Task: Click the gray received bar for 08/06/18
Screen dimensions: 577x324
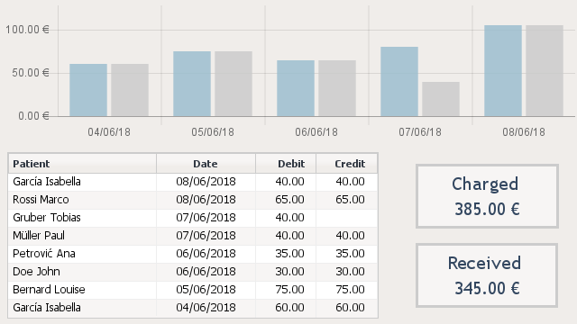Action: pyautogui.click(x=545, y=71)
